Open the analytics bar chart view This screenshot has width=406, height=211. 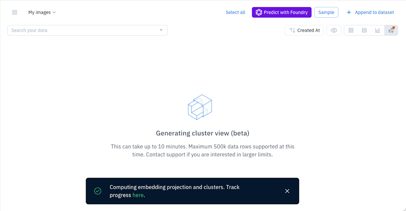(378, 30)
